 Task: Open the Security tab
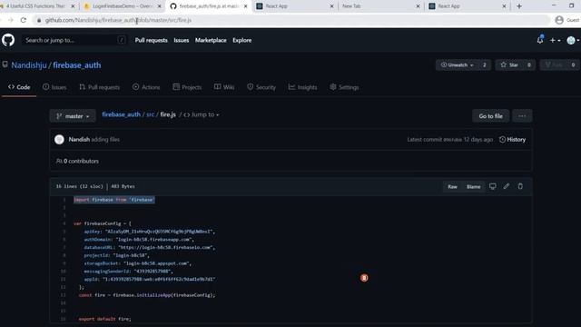coord(261,87)
